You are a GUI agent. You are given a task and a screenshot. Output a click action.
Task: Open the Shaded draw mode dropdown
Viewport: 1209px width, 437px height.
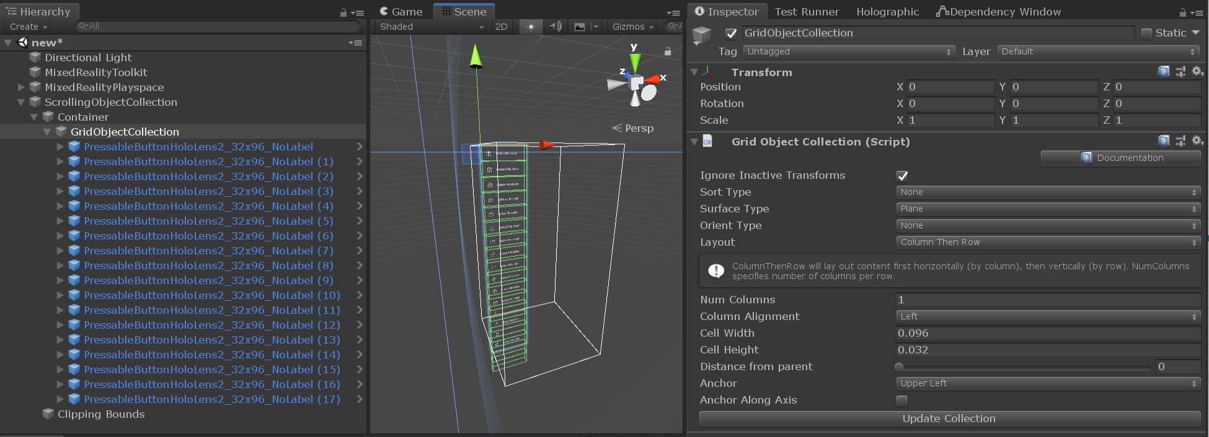tap(430, 27)
